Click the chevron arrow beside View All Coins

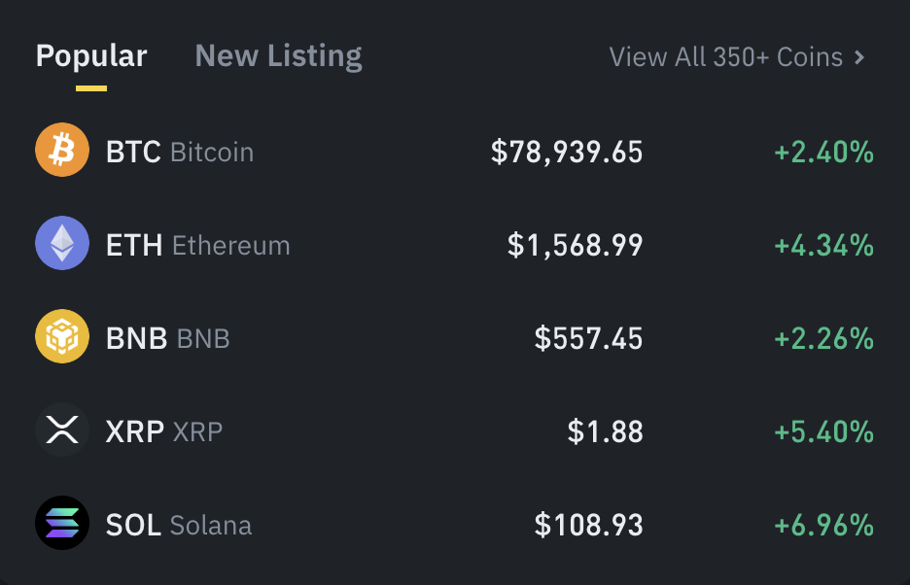[x=860, y=57]
